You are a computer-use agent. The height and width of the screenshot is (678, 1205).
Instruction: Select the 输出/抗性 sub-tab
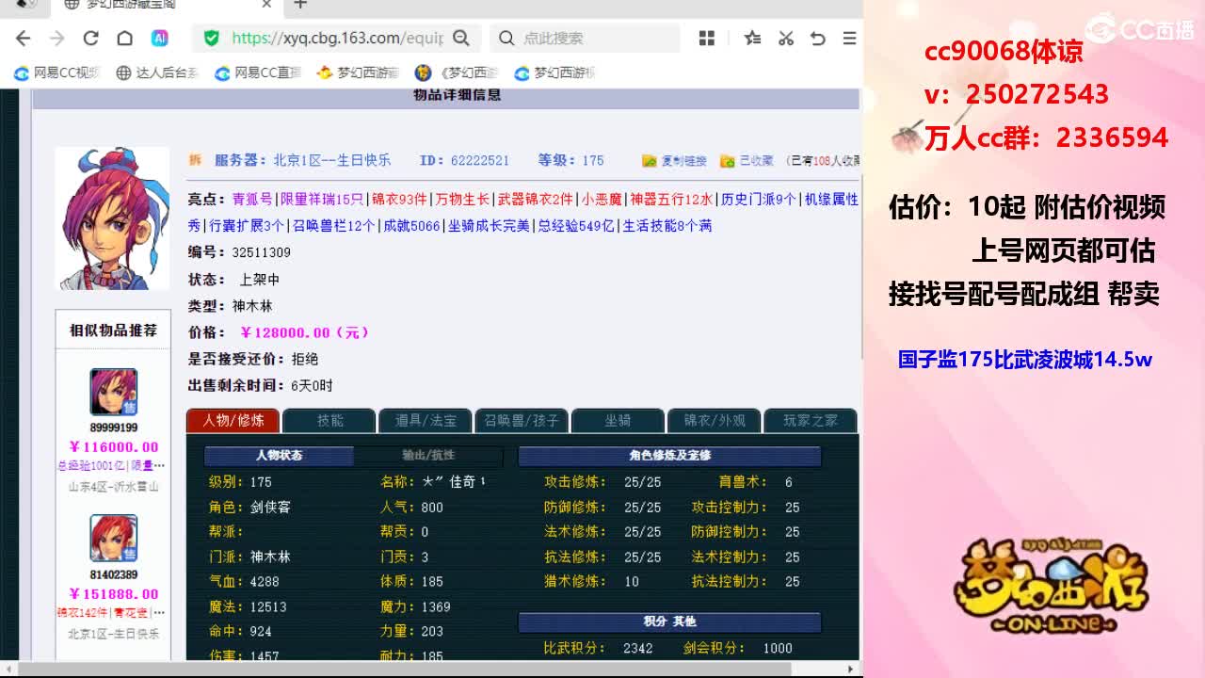tap(428, 456)
